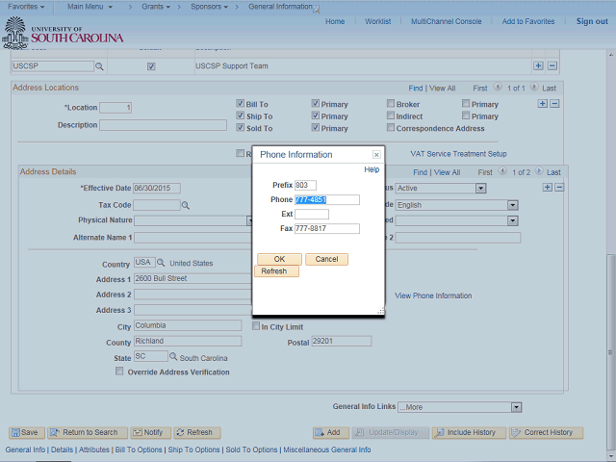Go to next Address Locations row arrow
Image resolution: width=616 pixels, height=462 pixels.
(x=534, y=87)
